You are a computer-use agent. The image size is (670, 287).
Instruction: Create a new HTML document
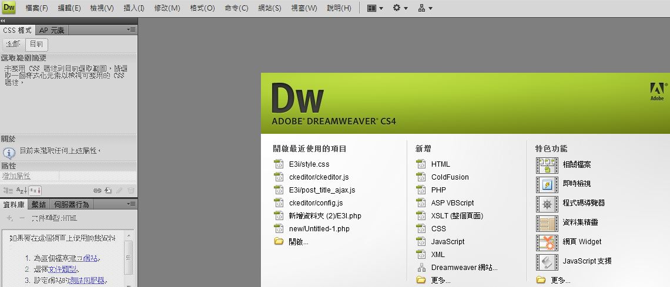(x=441, y=164)
